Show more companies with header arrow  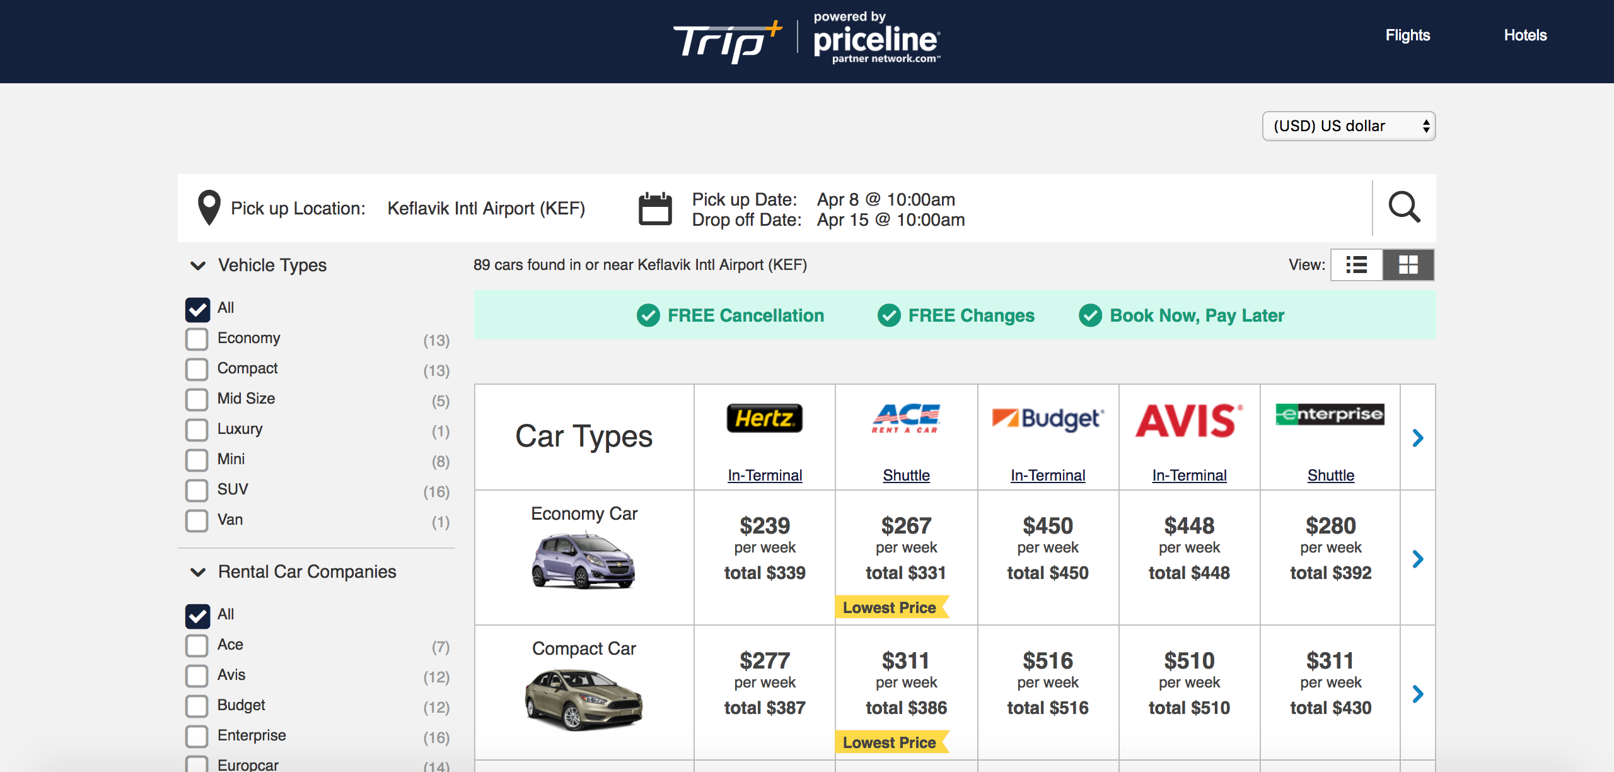click(x=1418, y=438)
